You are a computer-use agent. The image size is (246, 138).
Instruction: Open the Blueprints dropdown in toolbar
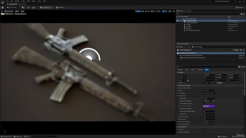28,8
